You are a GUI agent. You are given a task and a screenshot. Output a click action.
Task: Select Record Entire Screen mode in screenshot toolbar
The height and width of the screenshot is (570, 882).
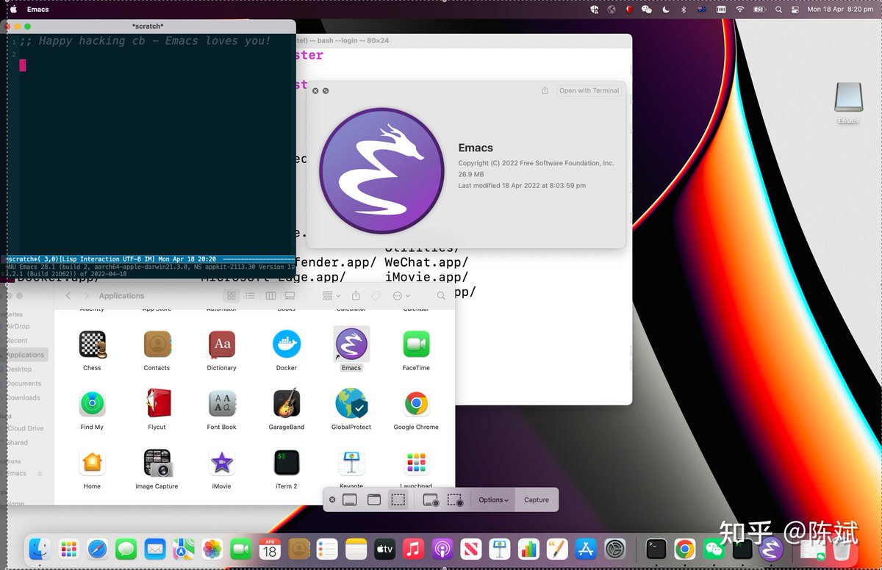point(431,499)
